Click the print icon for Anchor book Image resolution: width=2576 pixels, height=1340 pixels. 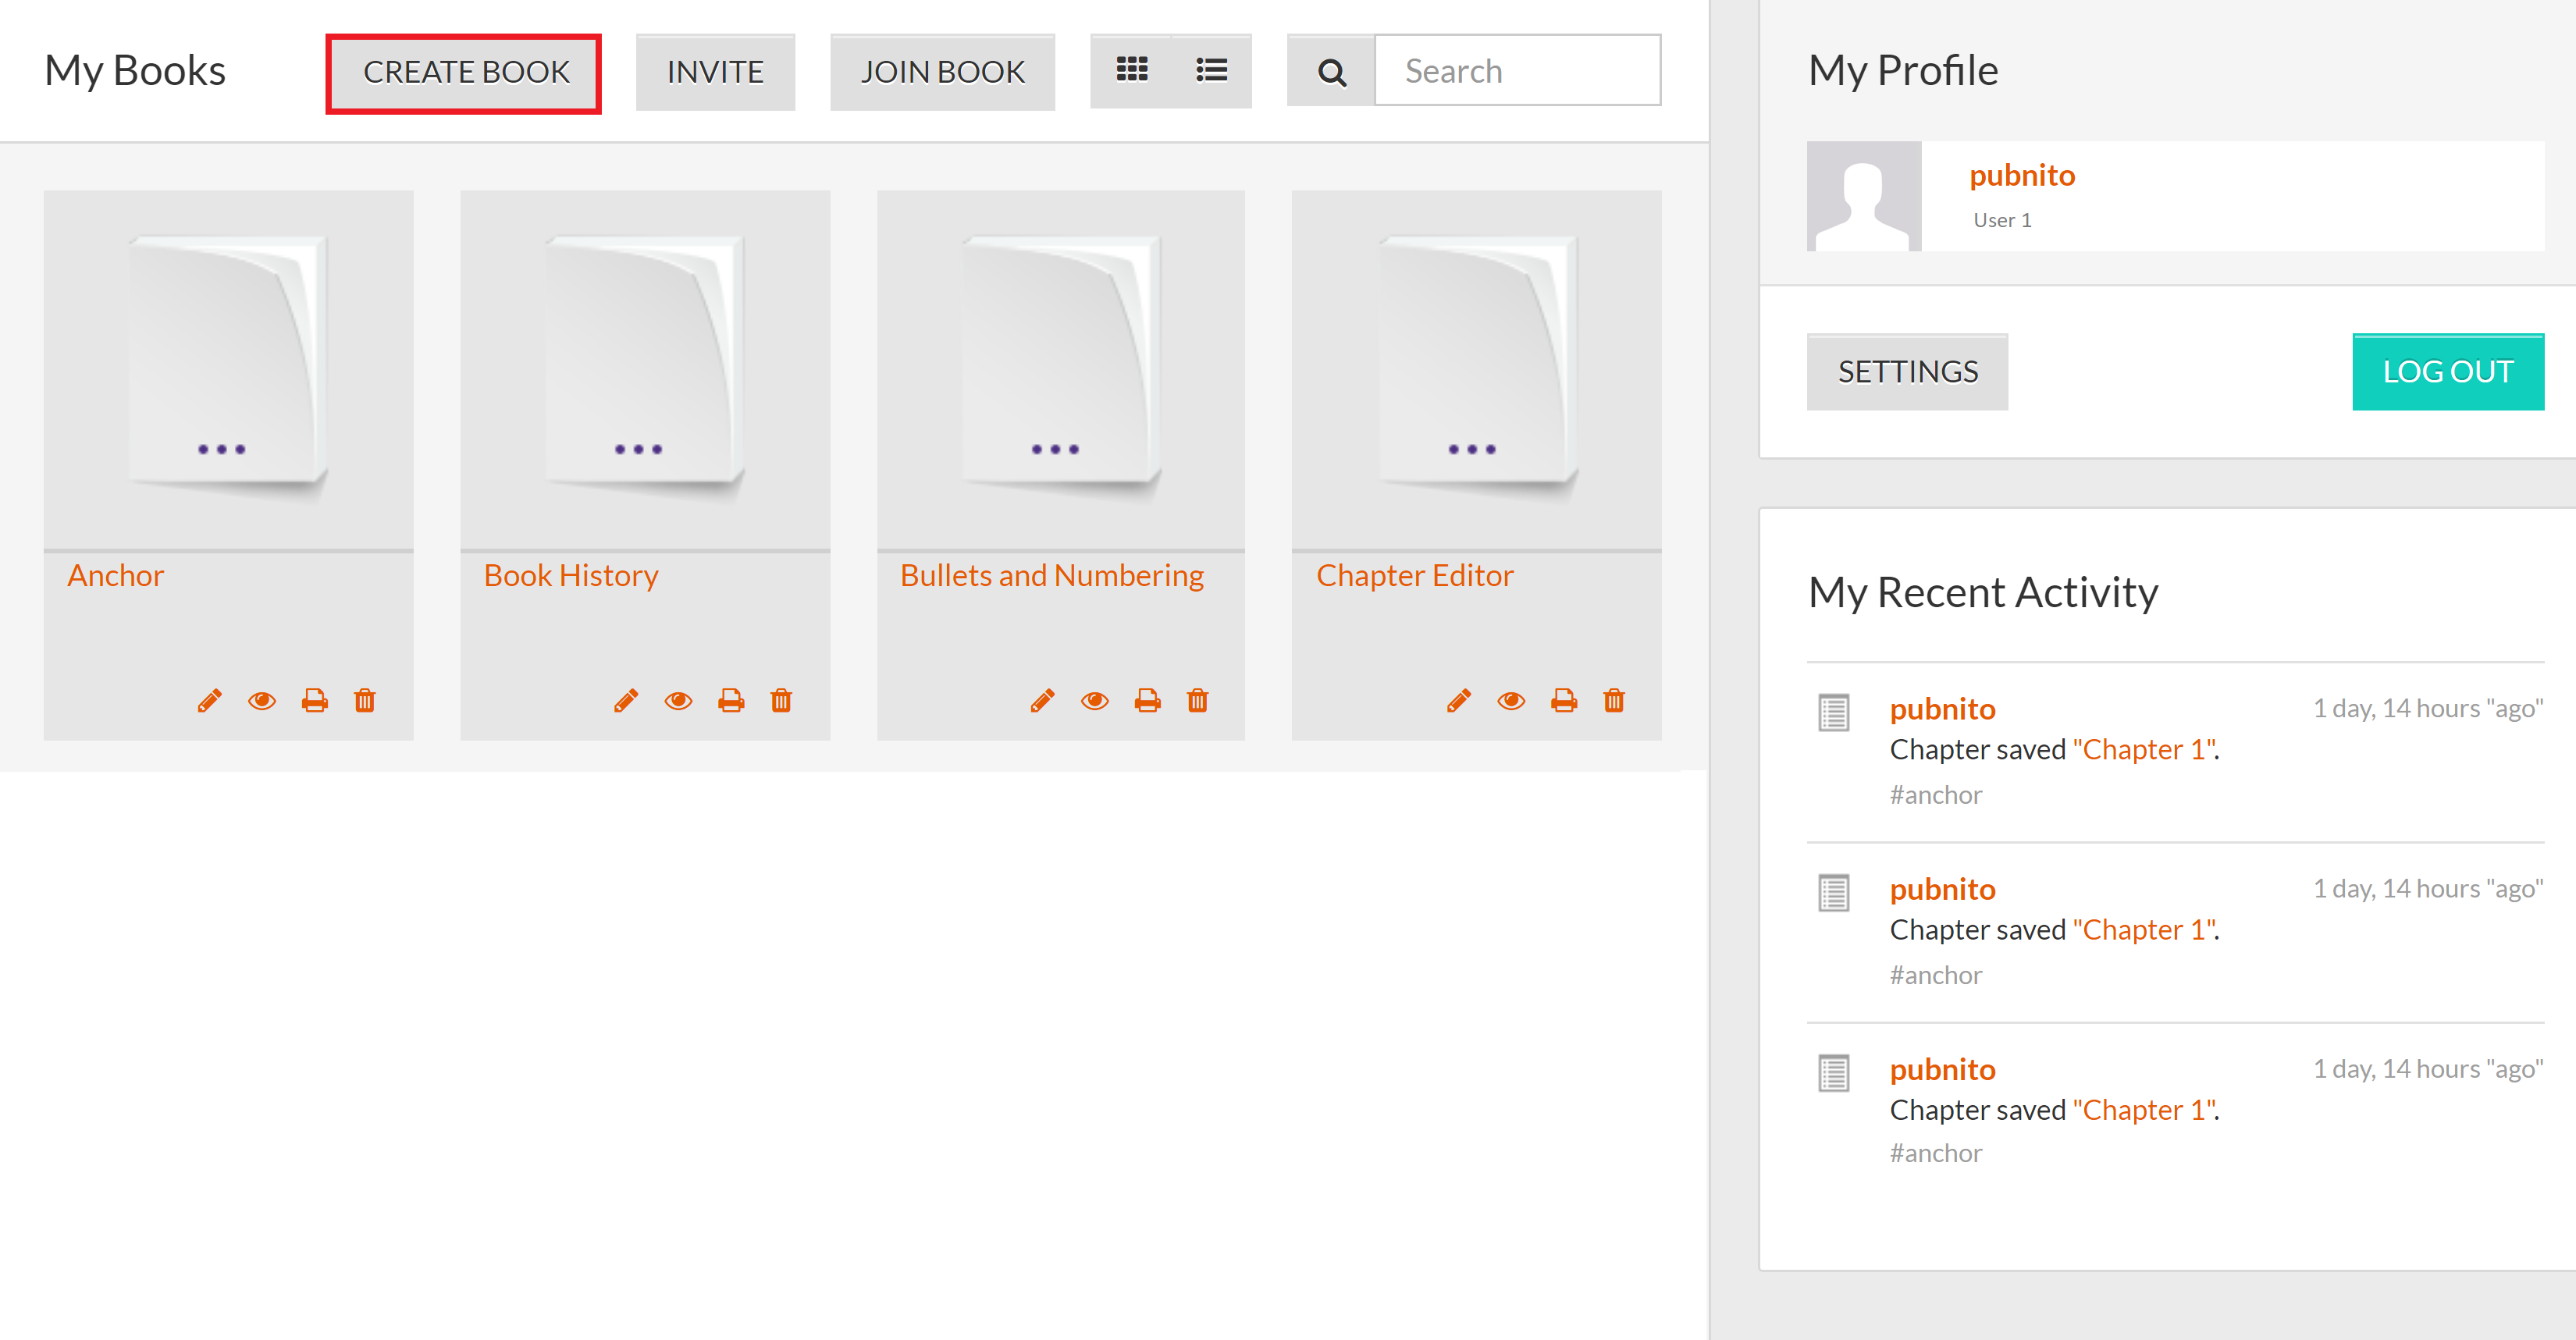point(314,700)
